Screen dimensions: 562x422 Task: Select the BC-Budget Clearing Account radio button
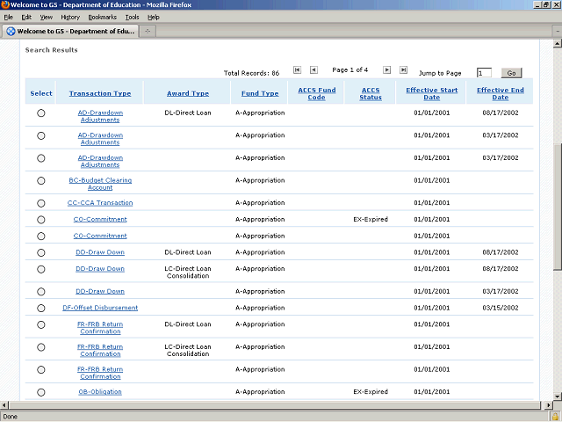[x=41, y=181]
